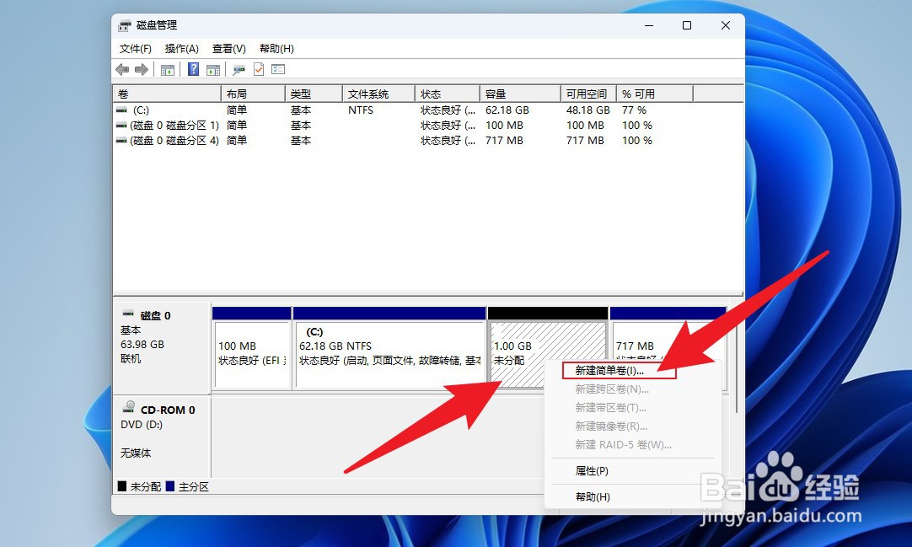The image size is (912, 547).
Task: Click the blue 主分区 legend swatch
Action: [170, 486]
